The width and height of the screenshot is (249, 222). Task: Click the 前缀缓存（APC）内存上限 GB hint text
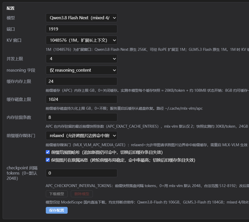147,90
